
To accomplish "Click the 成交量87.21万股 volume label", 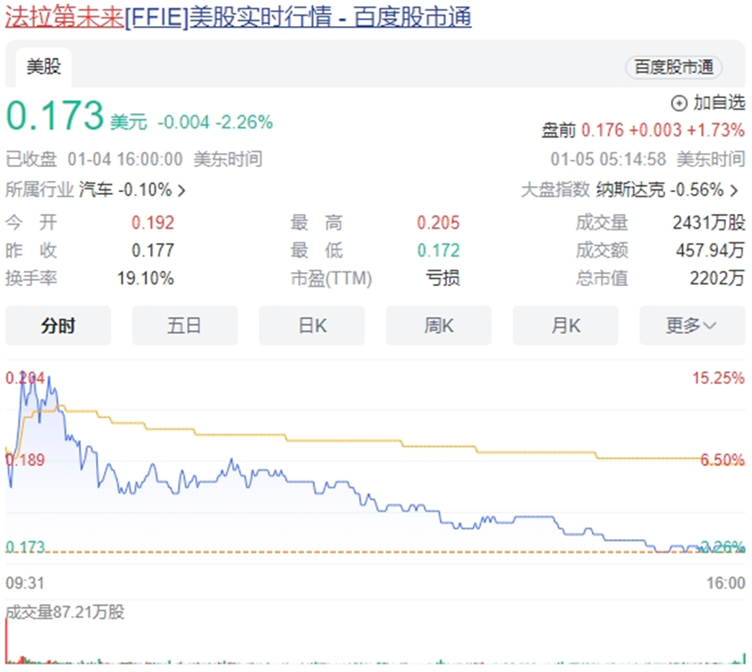I will (63, 613).
